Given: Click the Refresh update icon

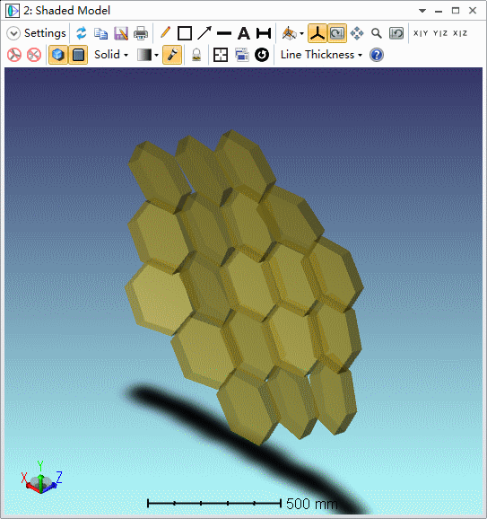Looking at the screenshot, I should (x=82, y=33).
